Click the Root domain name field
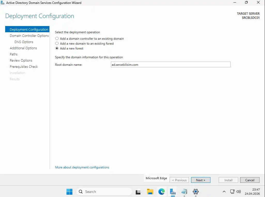The image size is (265, 197). click(171, 64)
